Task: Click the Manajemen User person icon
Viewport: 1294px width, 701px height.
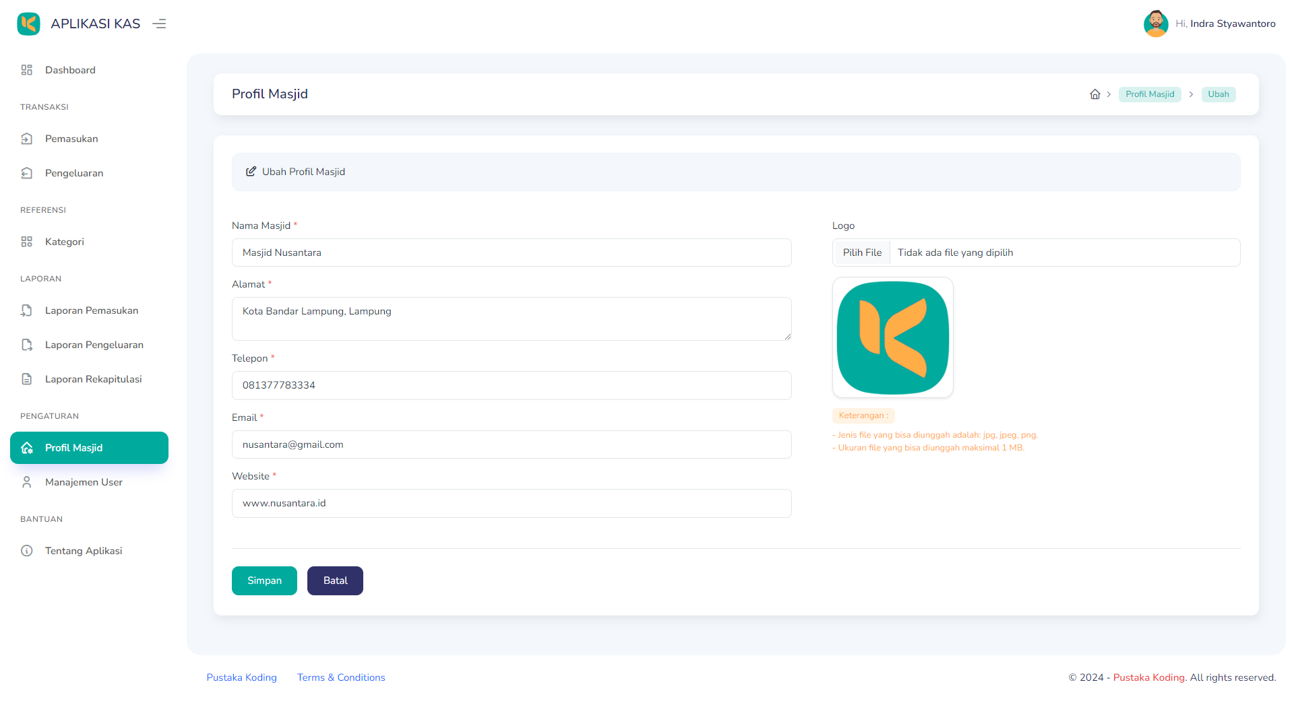Action: (x=27, y=482)
